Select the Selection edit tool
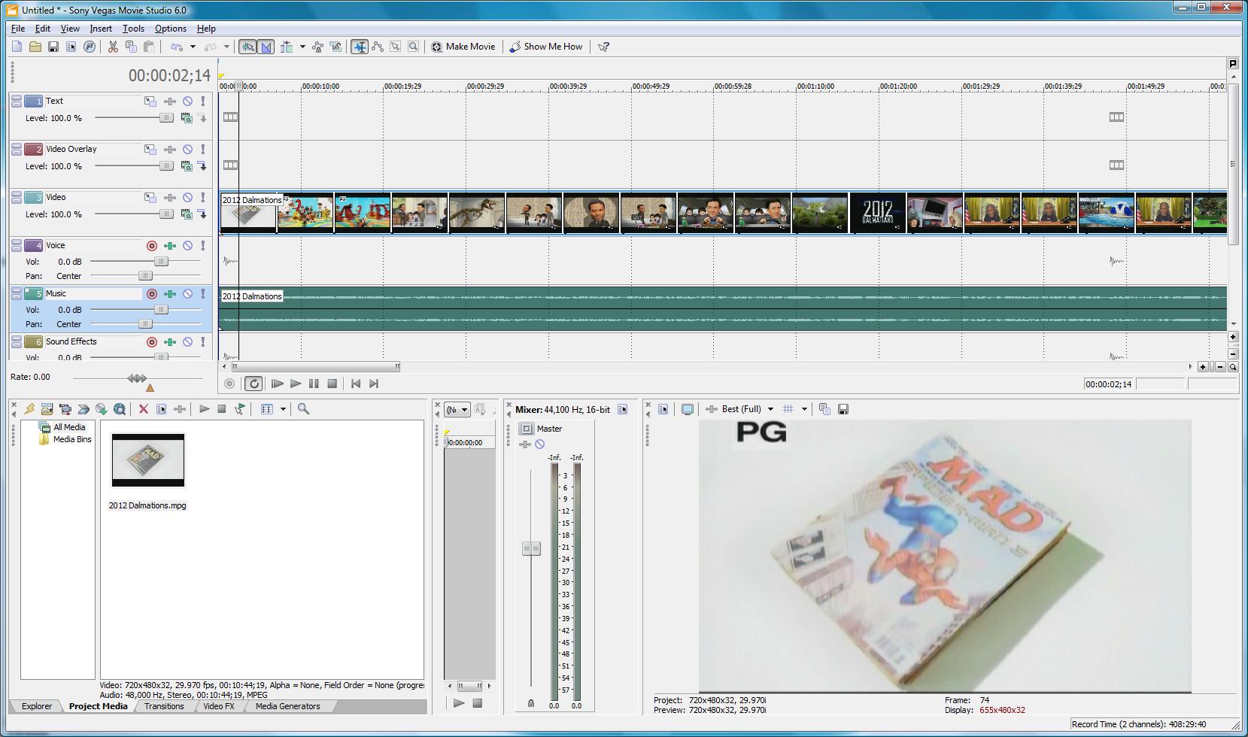 (x=396, y=47)
